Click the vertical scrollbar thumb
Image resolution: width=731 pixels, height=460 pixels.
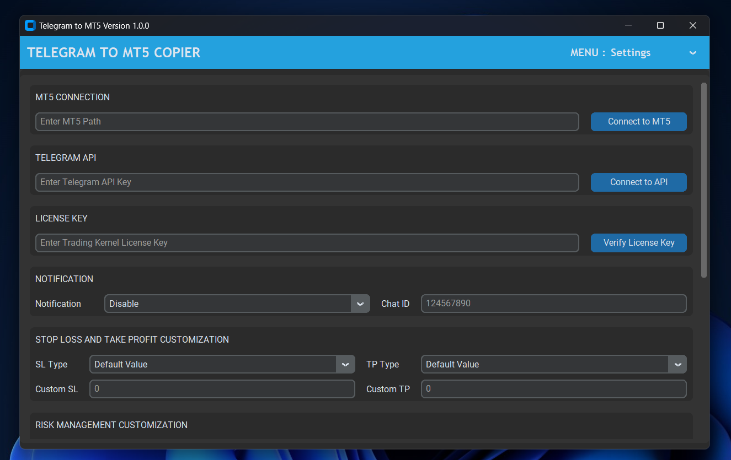[x=703, y=180]
